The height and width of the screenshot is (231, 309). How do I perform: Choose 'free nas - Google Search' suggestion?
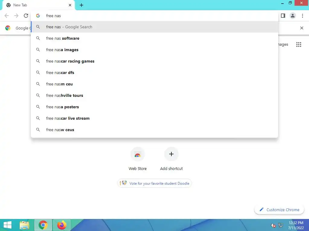click(x=154, y=27)
